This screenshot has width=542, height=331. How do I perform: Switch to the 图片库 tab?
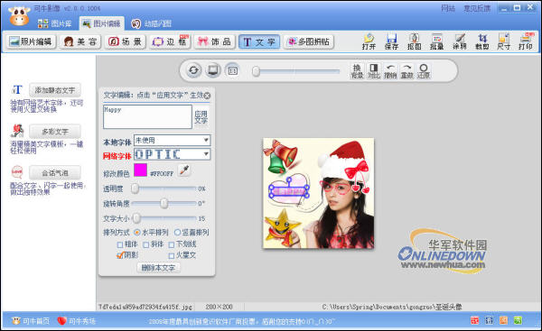pyautogui.click(x=55, y=23)
